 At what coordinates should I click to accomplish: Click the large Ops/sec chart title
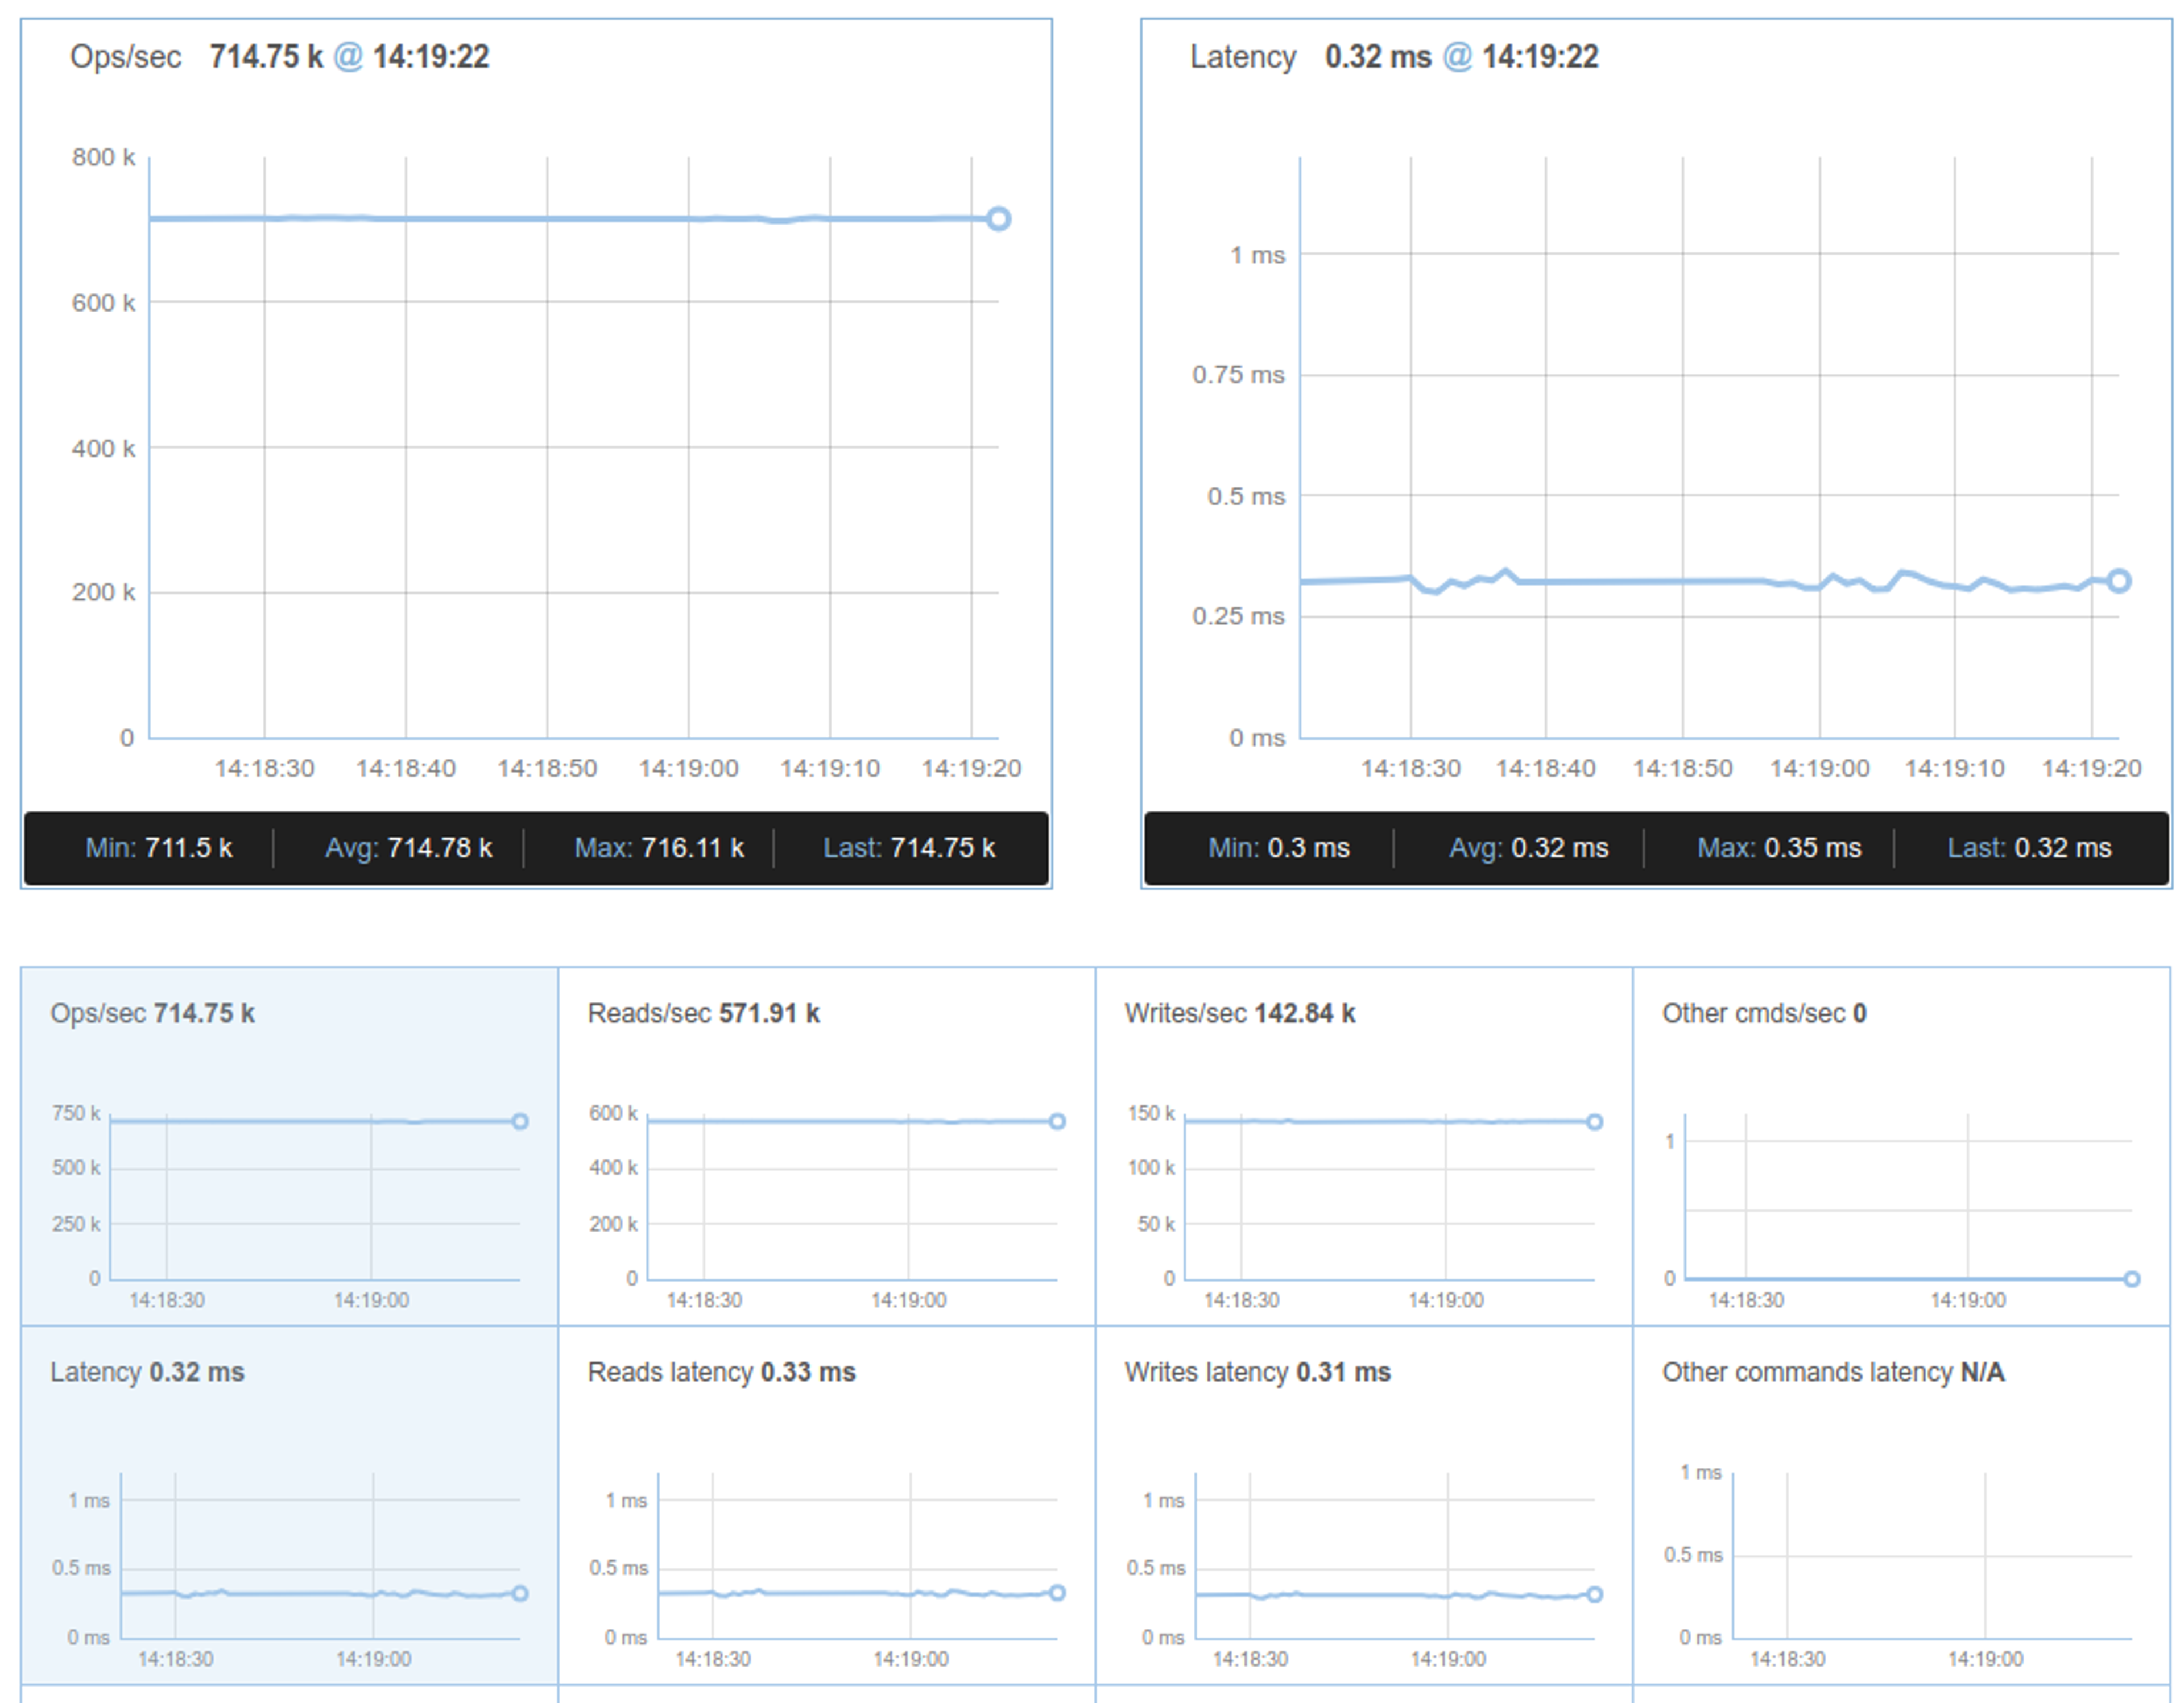tap(126, 57)
